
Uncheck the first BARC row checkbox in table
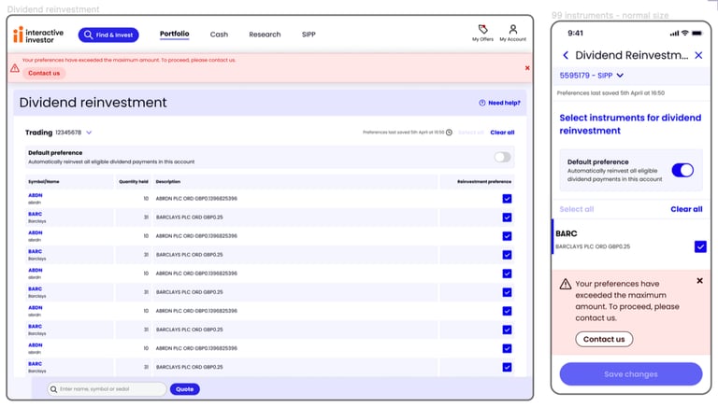507,218
